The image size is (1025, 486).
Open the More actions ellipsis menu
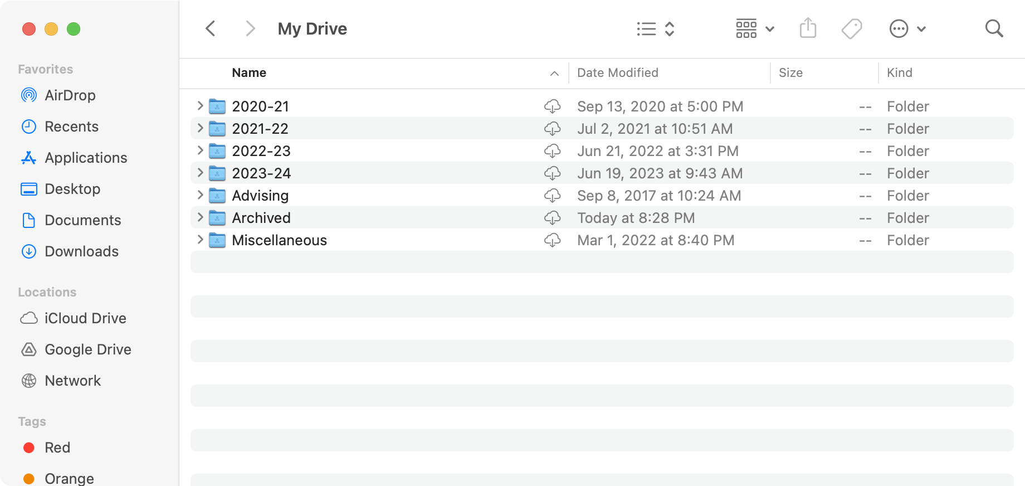point(907,28)
